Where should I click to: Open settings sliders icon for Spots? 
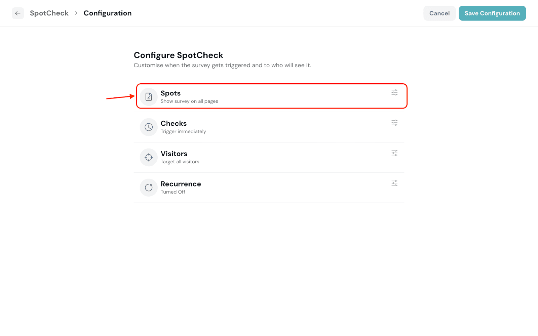tap(394, 92)
